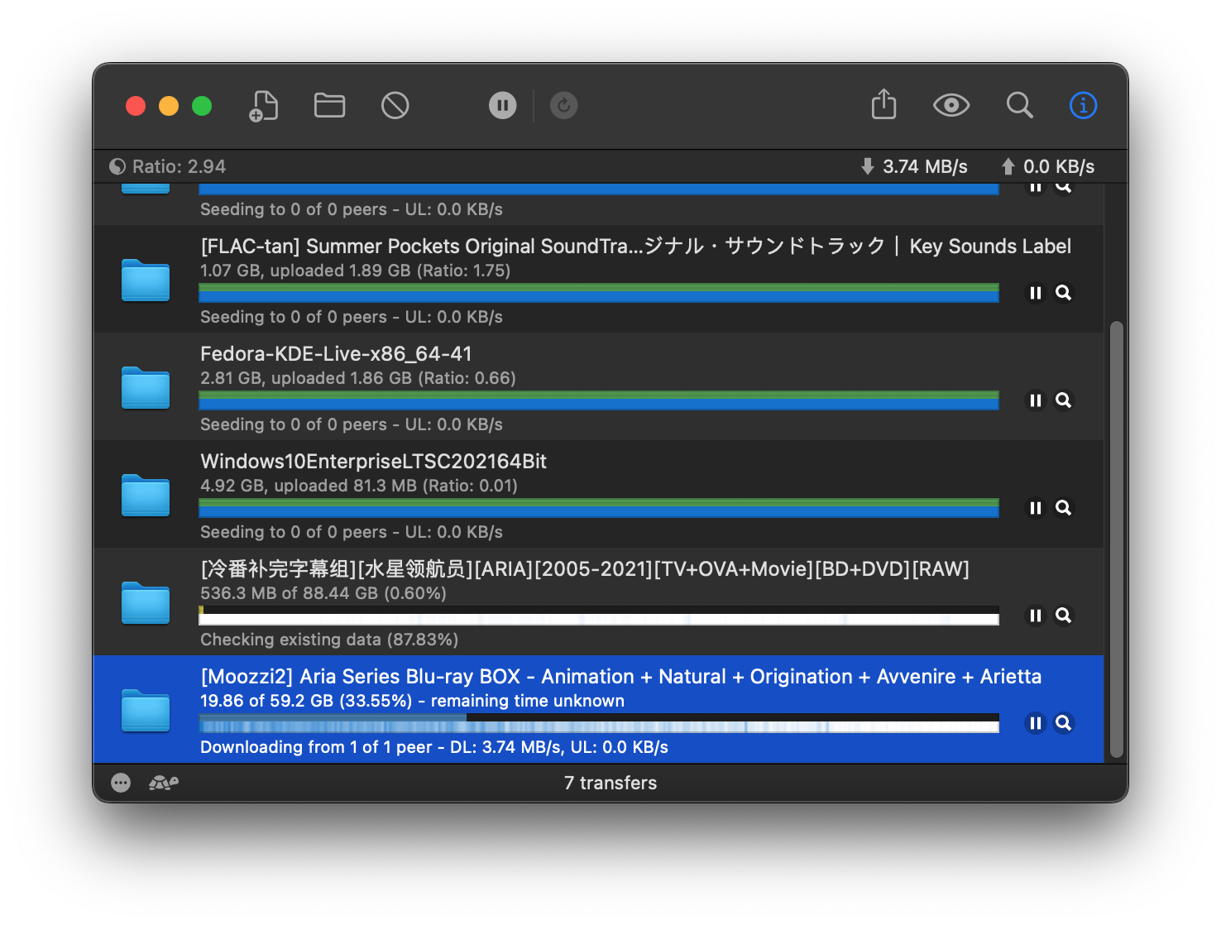Click the ARIA torrent's folder icon
This screenshot has height=925, width=1221.
tap(146, 602)
